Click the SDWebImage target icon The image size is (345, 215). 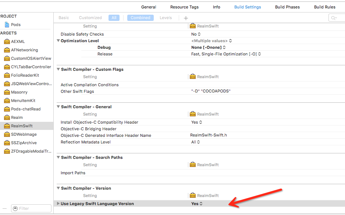7,135
